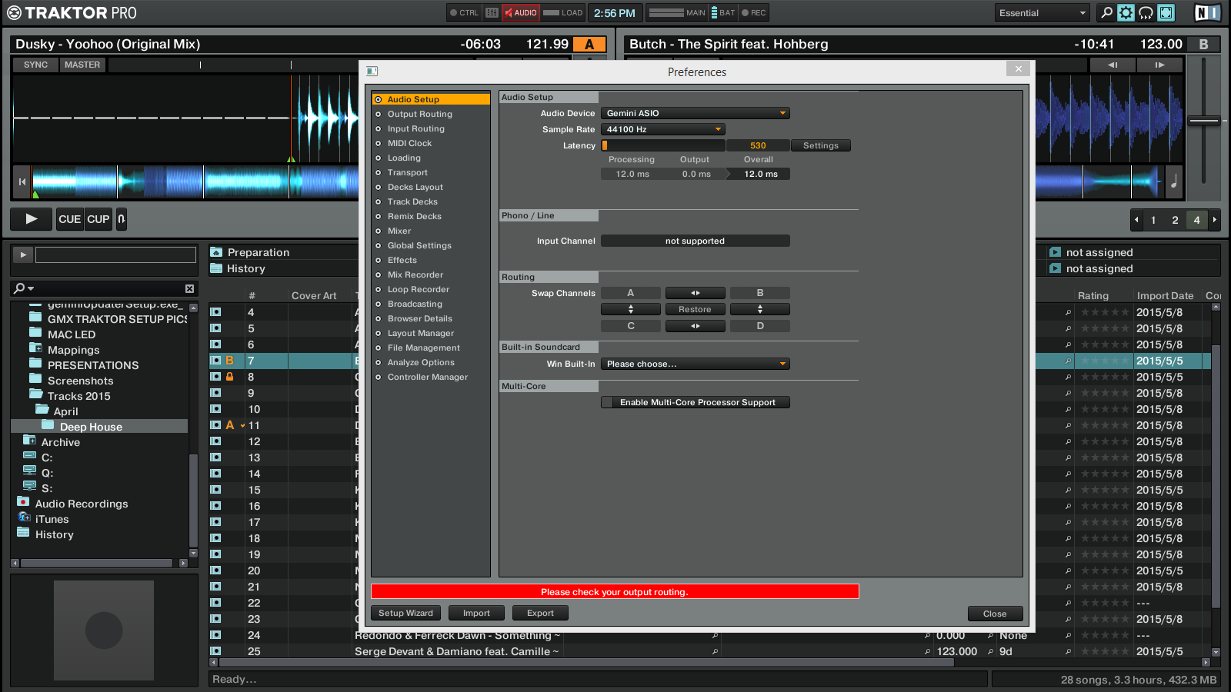The image size is (1231, 692).
Task: Toggle the Deck A flux mode icon
Action: pos(122,219)
